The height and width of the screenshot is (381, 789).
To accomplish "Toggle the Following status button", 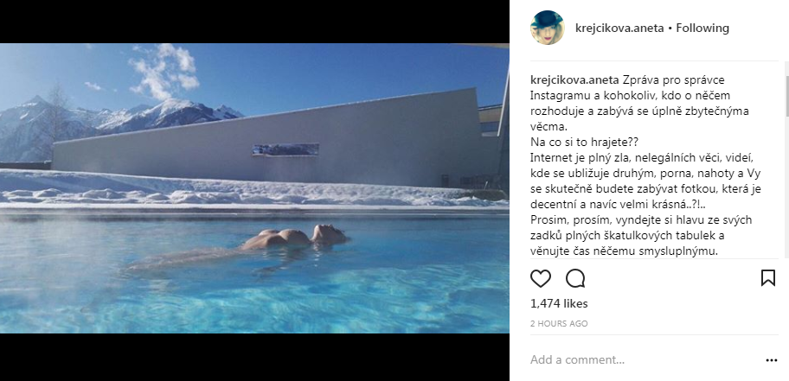I will pos(702,29).
